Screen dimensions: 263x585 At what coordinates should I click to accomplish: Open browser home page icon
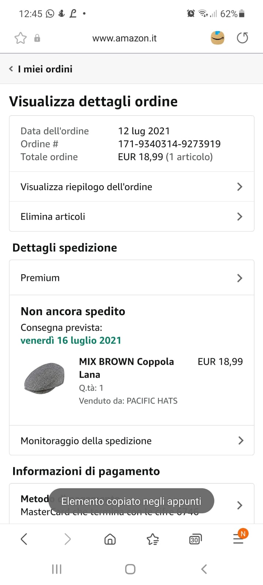110,539
